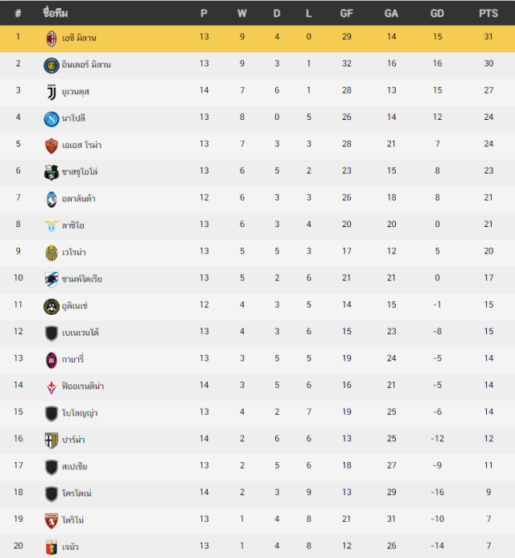
Task: Click the Torino bull crest
Action: click(51, 521)
